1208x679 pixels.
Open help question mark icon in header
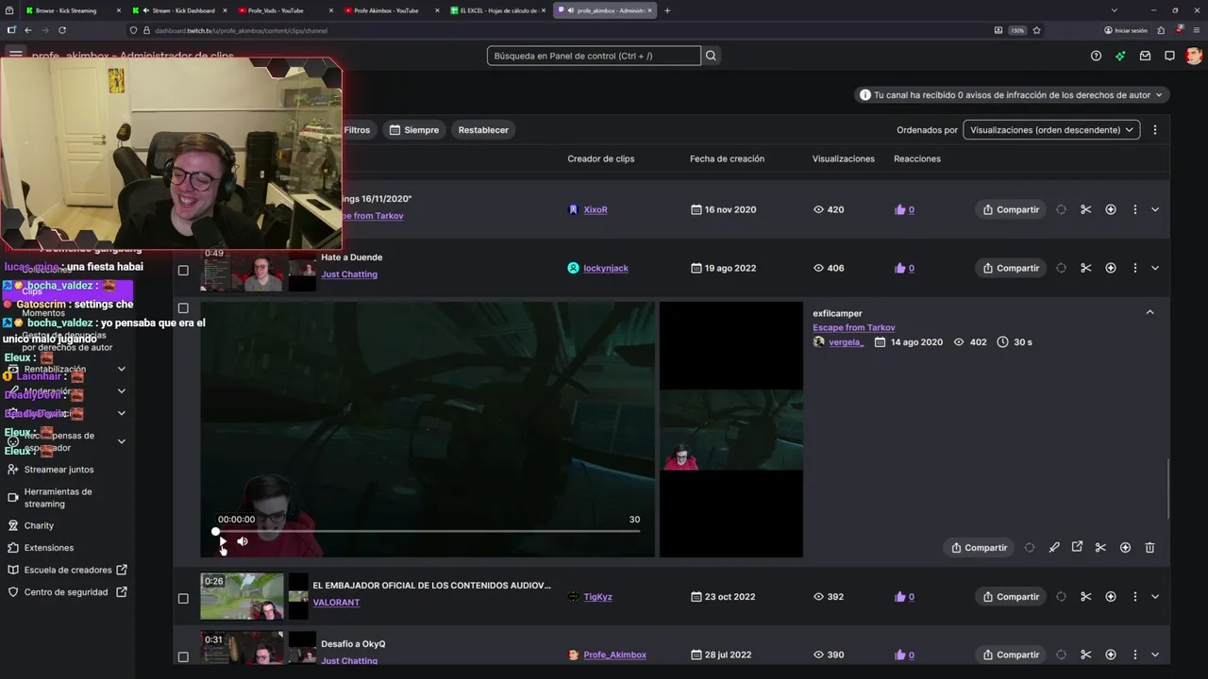[x=1096, y=56]
